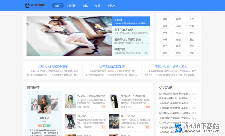Switch to the 资讯 tab
The image size is (225, 136).
pos(85,5)
